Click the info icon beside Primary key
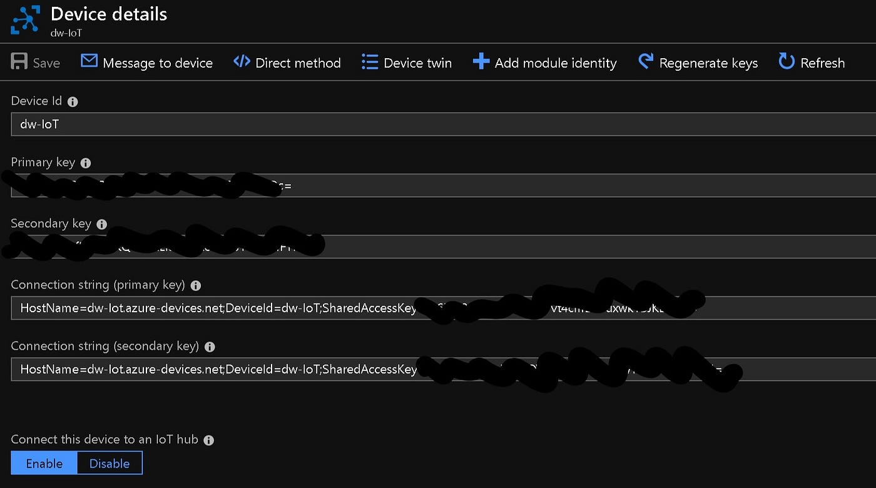 (x=86, y=163)
